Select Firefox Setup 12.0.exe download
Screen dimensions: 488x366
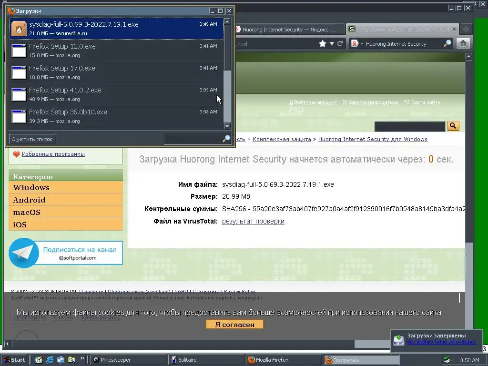tap(116, 51)
